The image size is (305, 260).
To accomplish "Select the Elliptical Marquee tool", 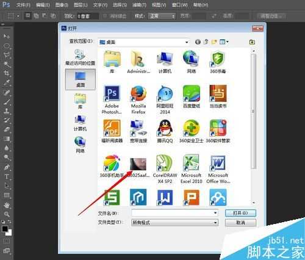I will coord(7,46).
